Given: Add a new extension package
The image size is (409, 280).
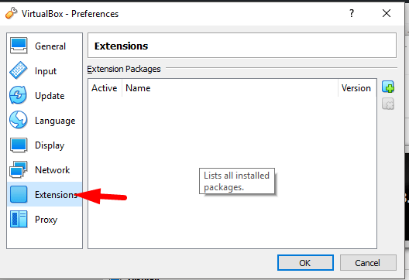Looking at the screenshot, I should pyautogui.click(x=388, y=87).
